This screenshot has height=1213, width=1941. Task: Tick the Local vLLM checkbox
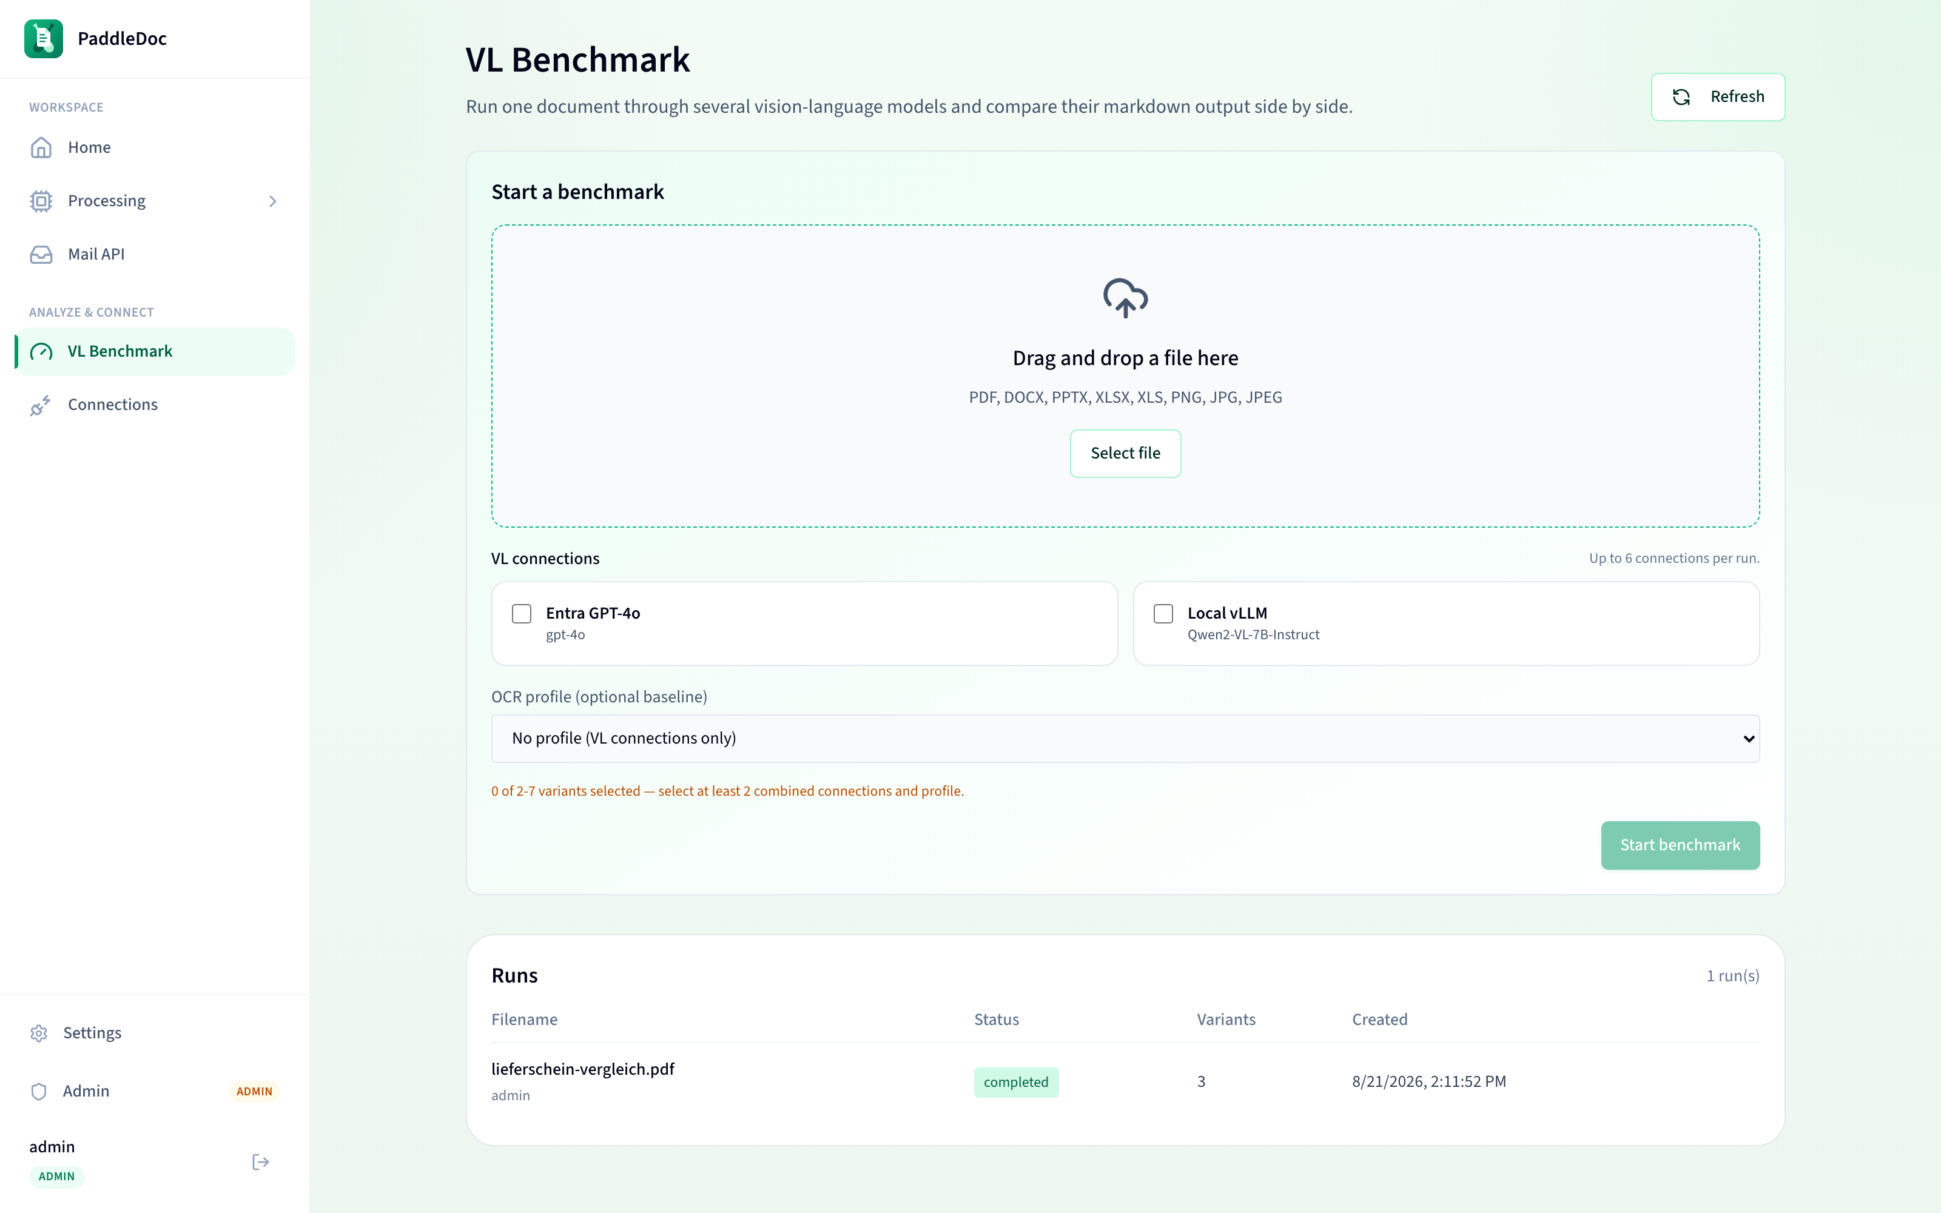[1163, 614]
